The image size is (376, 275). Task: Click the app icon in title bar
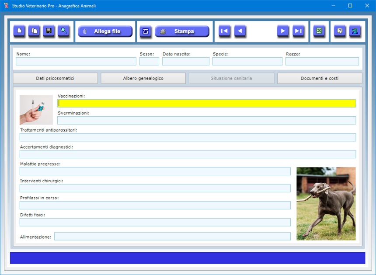6,6
